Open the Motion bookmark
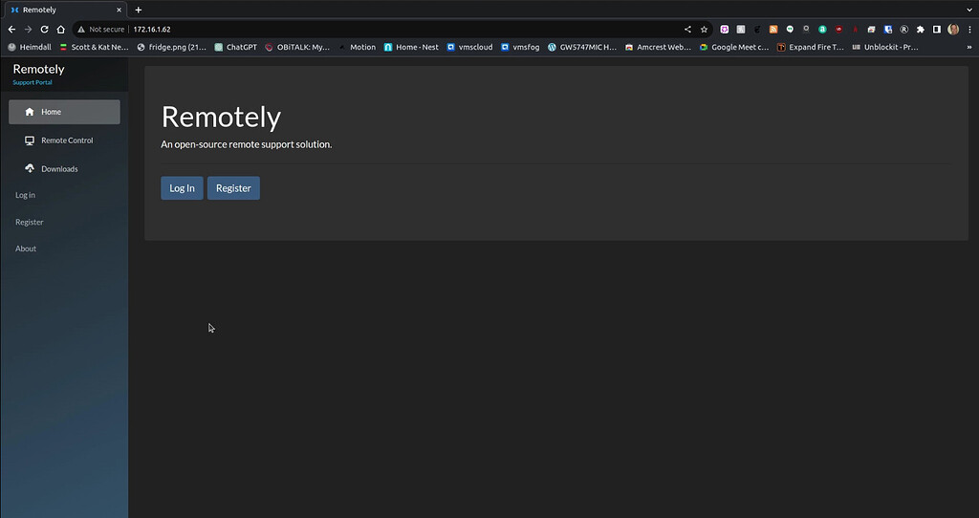Image resolution: width=979 pixels, height=518 pixels. pos(358,47)
